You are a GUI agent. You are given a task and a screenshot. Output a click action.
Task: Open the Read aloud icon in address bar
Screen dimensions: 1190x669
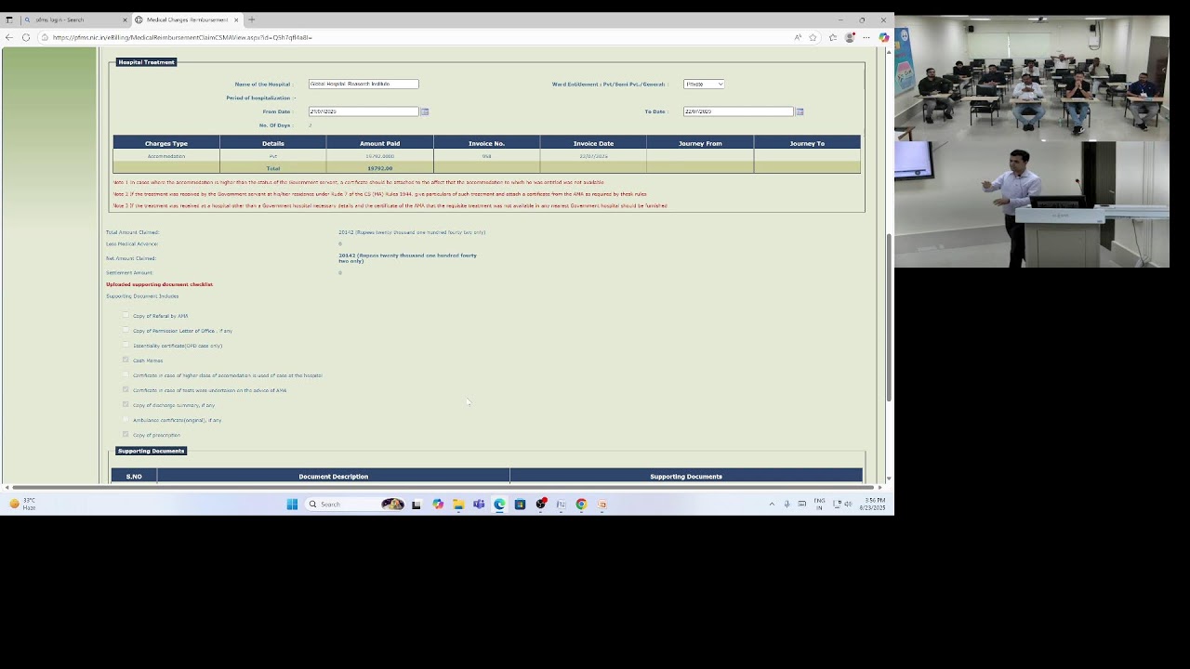(x=797, y=37)
